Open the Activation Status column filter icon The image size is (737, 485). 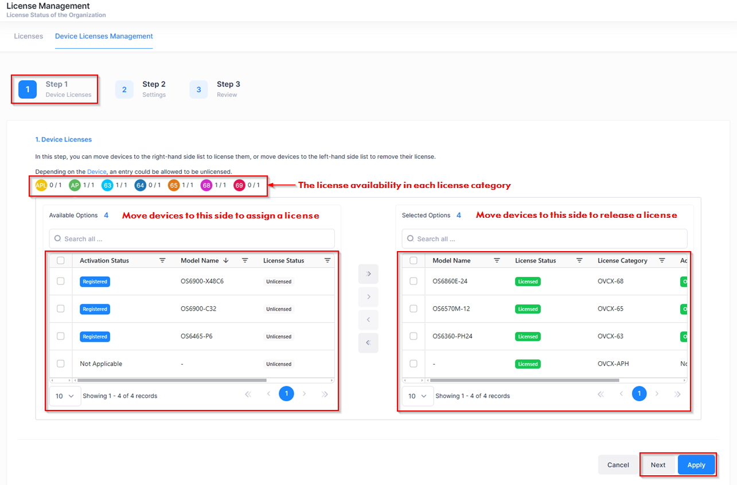pos(162,260)
